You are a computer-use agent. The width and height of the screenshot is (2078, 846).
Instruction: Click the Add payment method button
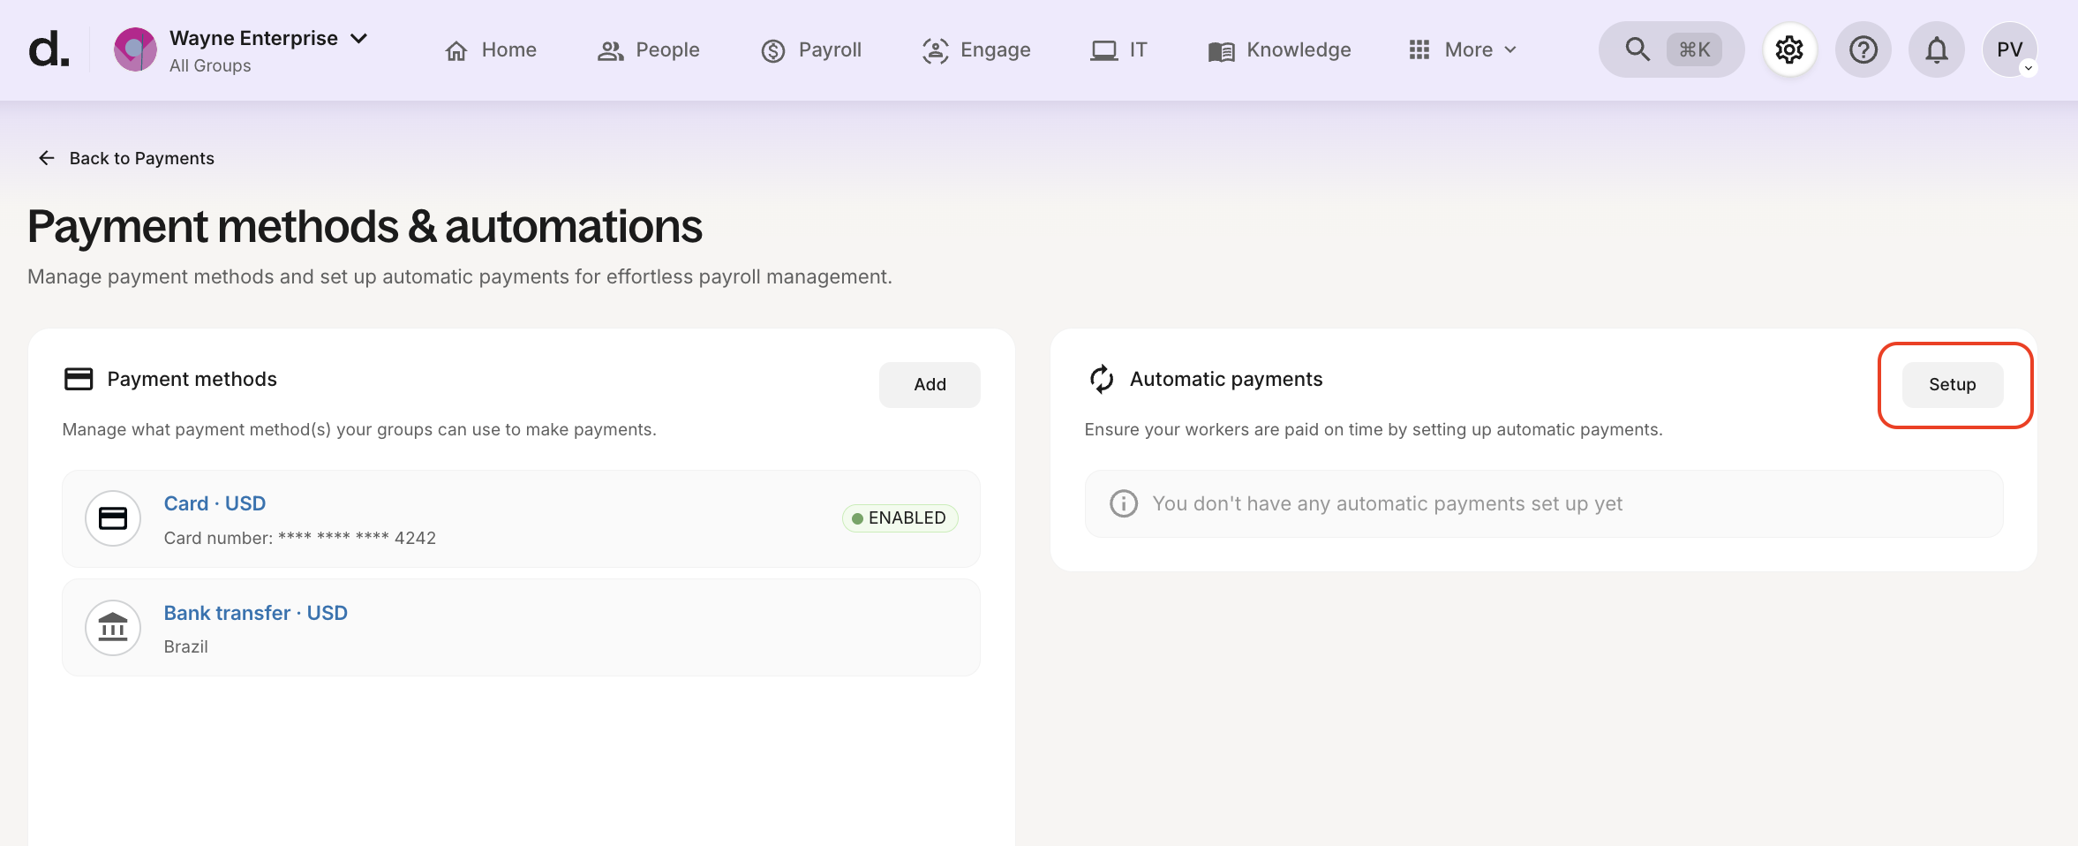click(930, 384)
